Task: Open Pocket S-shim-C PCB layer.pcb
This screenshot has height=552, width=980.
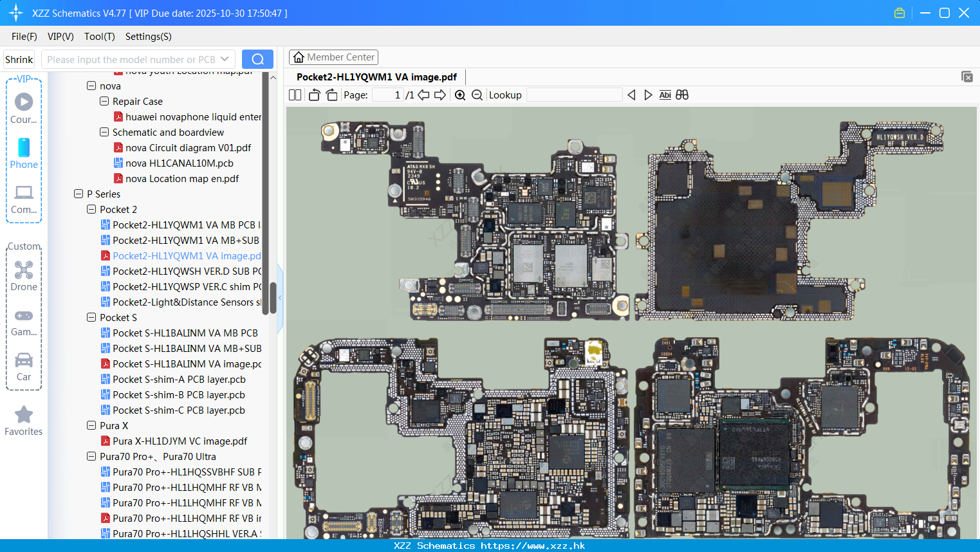Action: [172, 410]
